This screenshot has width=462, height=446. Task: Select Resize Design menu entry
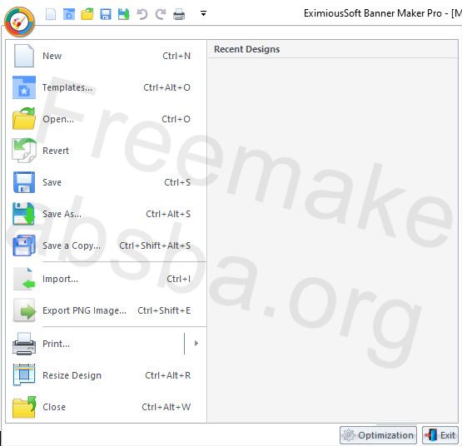tap(106, 375)
